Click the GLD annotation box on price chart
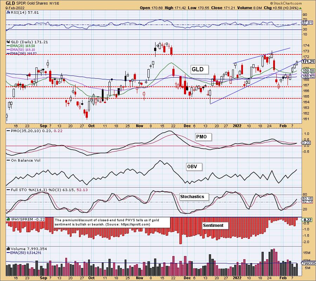 click(x=199, y=70)
